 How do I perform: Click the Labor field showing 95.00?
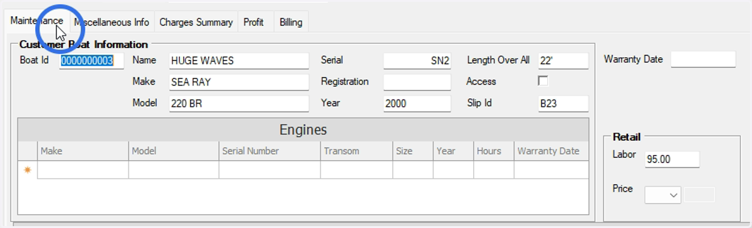point(672,159)
